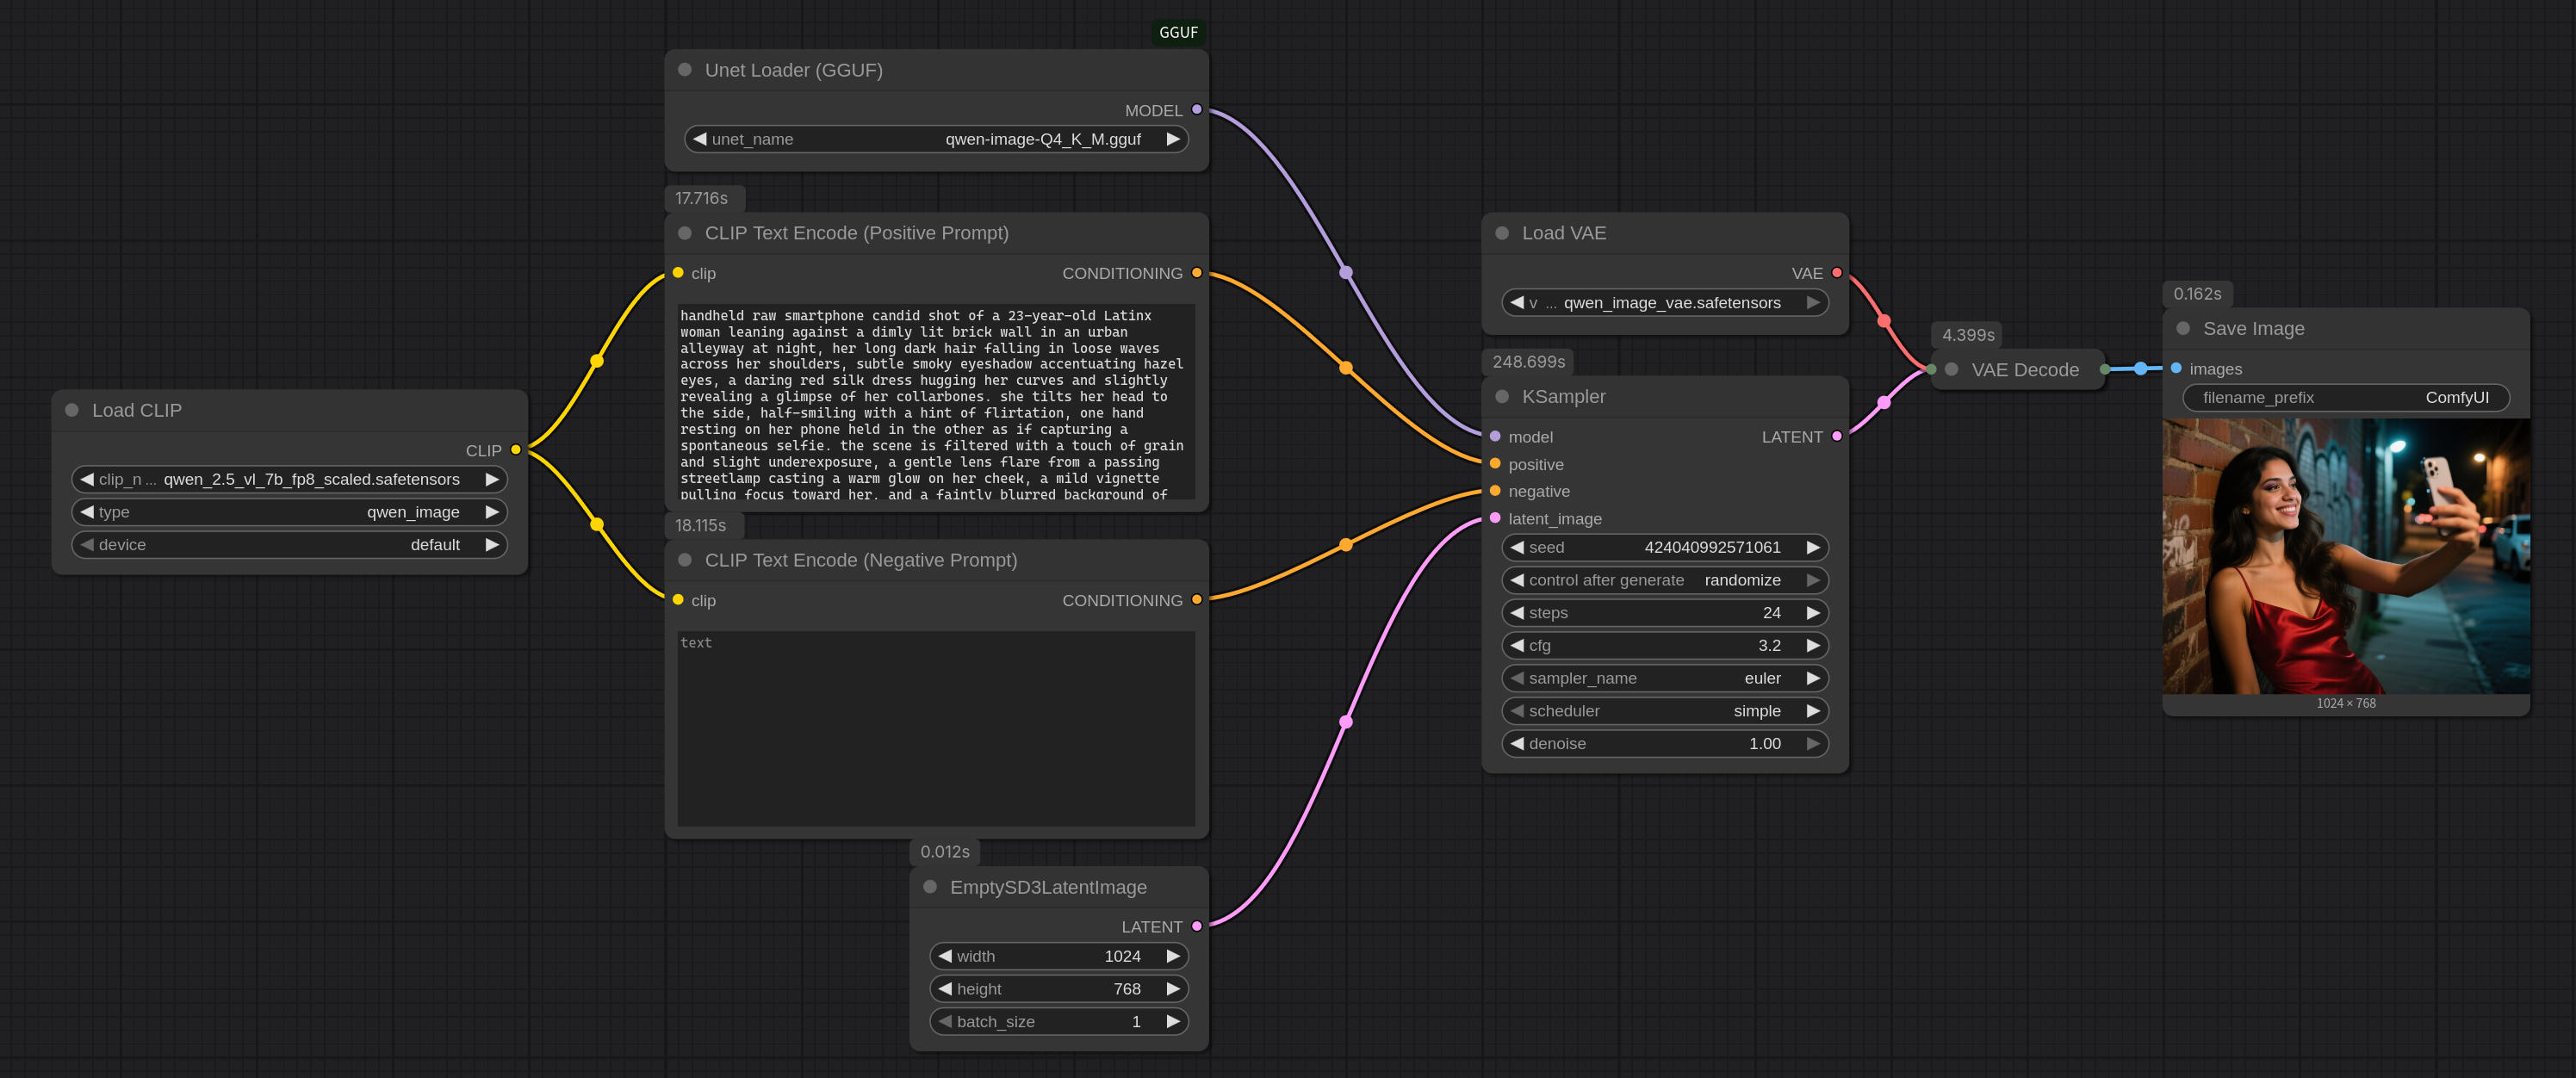Click the MODEL output socket on Unet Loader
The image size is (2576, 1078).
(x=1196, y=110)
